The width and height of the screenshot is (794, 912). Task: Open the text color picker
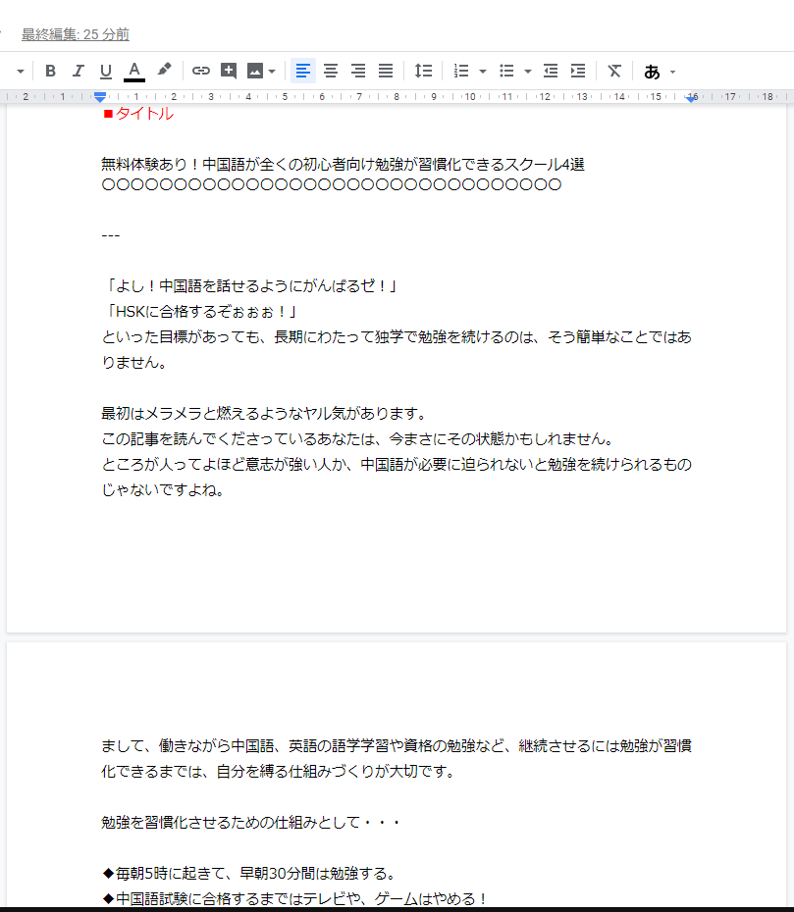133,71
